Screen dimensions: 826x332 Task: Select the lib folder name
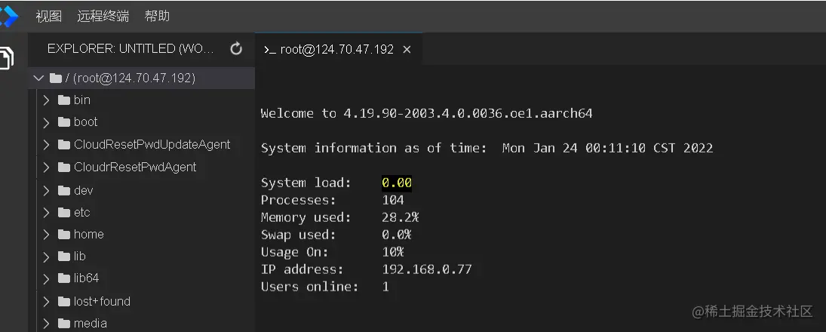[79, 257]
